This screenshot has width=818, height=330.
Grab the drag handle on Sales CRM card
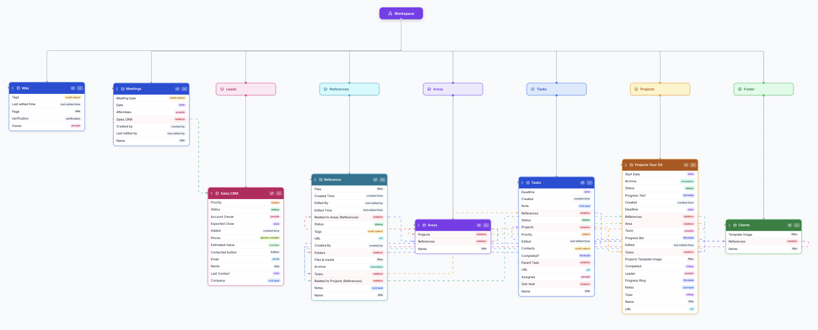coord(211,193)
